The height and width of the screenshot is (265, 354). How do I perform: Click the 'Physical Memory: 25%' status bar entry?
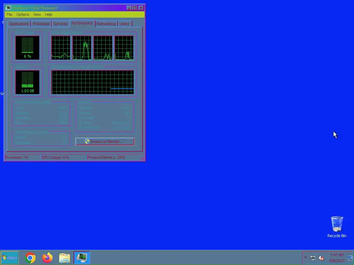click(113, 157)
